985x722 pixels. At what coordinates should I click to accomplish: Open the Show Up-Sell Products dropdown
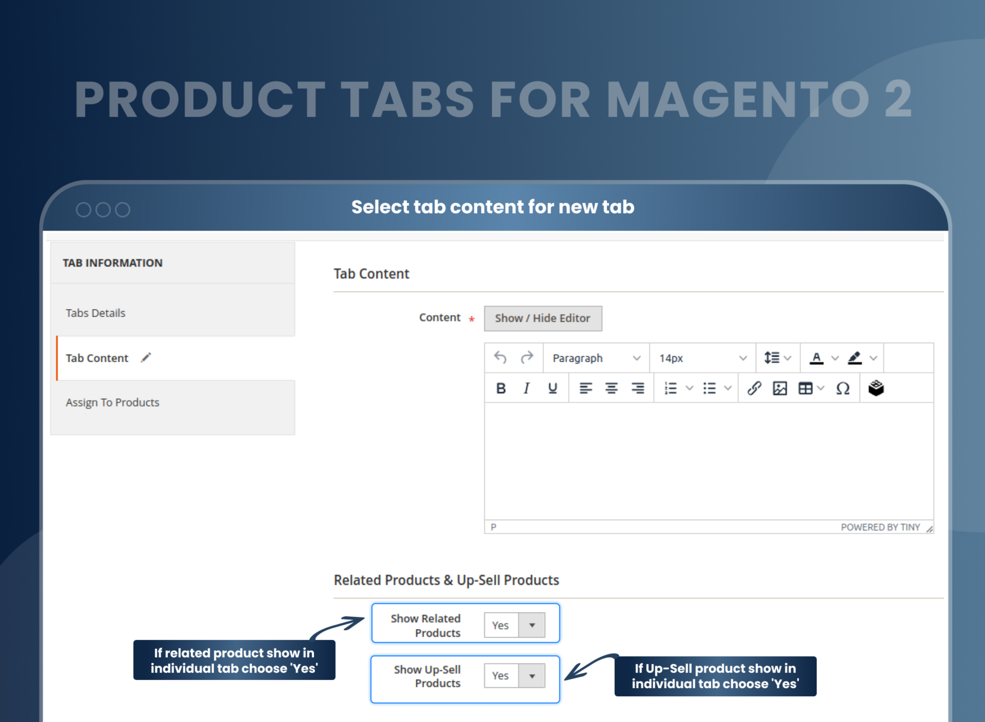pos(515,676)
